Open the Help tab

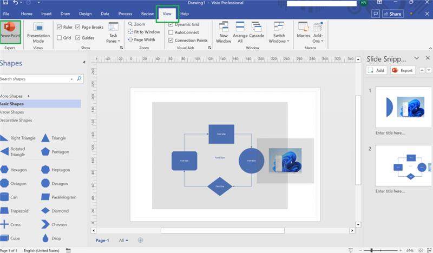[x=185, y=14]
